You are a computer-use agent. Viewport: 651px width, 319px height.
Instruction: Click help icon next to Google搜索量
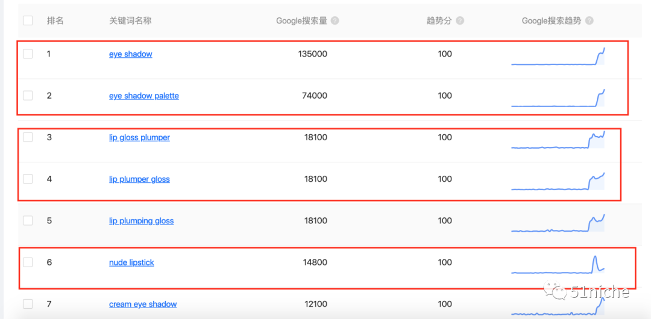click(335, 20)
